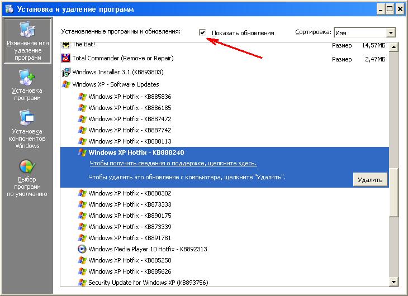Select 'Windows XP Hotfix - KB887472' row
Viewport: 408px width, 296px height.
click(x=130, y=119)
